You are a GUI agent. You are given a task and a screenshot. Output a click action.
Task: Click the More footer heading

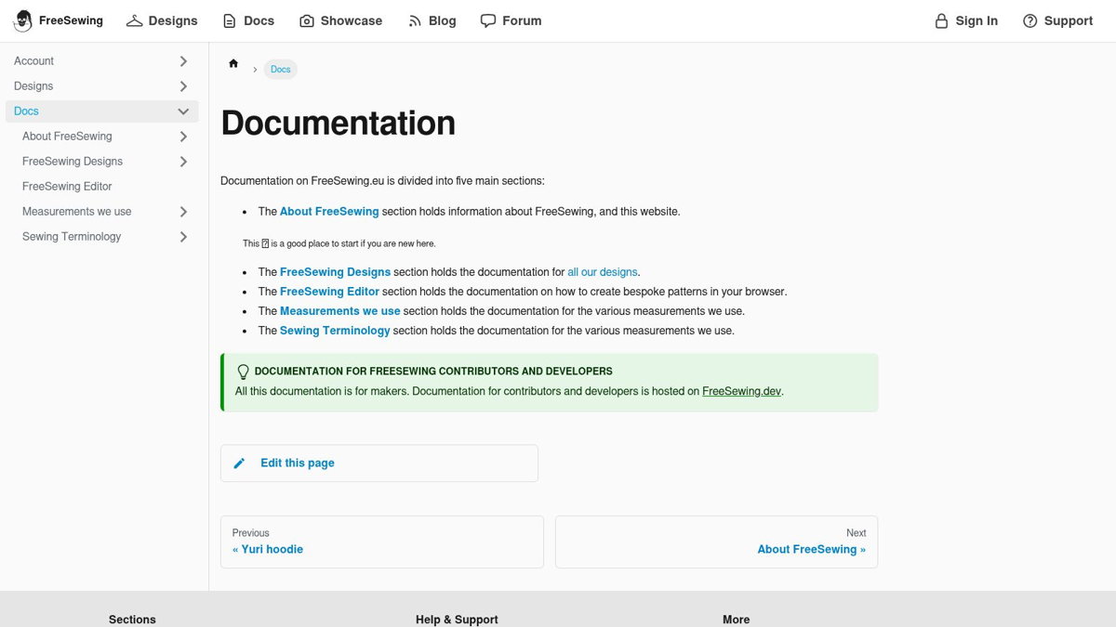pyautogui.click(x=736, y=620)
